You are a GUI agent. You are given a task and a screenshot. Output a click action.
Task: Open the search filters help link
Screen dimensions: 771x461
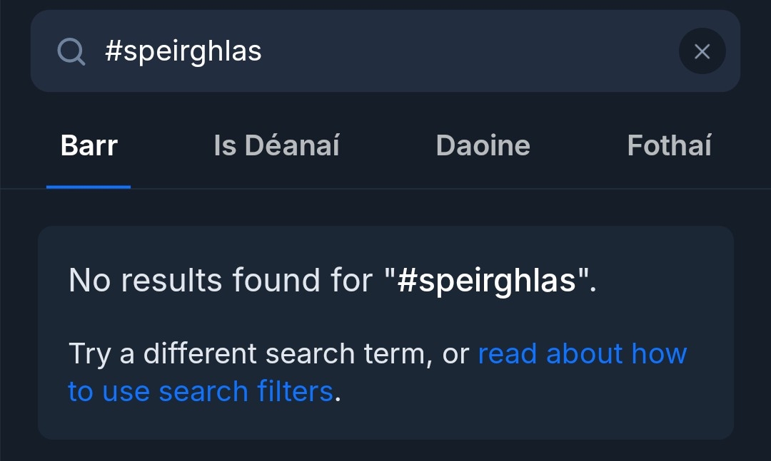pyautogui.click(x=582, y=354)
